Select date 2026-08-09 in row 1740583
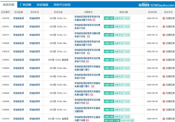 tap(152, 60)
